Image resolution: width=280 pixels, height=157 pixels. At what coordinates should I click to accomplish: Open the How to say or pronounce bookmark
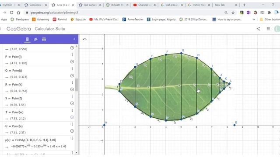[x=227, y=19]
